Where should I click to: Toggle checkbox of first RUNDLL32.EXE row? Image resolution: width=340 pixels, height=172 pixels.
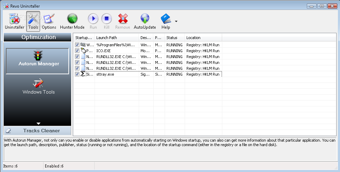77,56
